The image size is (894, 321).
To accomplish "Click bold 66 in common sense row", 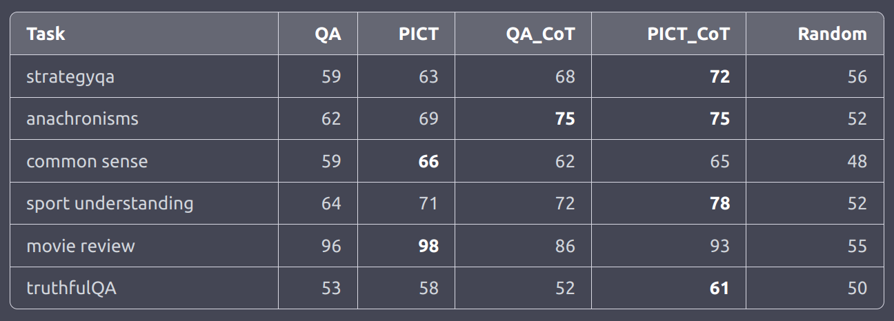I will [x=428, y=161].
